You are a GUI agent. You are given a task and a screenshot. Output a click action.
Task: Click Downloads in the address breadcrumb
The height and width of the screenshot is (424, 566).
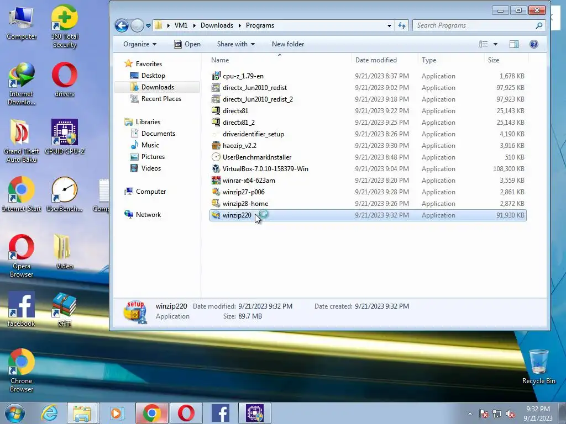pyautogui.click(x=217, y=25)
